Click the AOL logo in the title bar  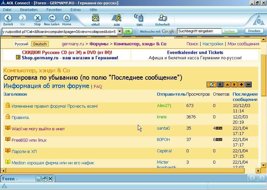tap(3, 3)
